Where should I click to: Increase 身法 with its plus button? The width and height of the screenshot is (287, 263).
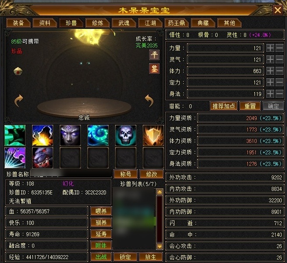click(x=270, y=94)
